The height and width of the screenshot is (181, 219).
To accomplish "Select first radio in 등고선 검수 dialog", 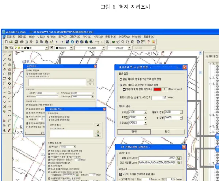I will [27, 73].
